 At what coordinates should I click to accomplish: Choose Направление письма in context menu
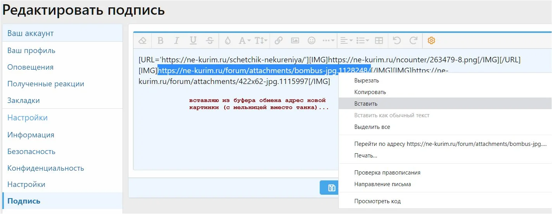tap(445, 184)
